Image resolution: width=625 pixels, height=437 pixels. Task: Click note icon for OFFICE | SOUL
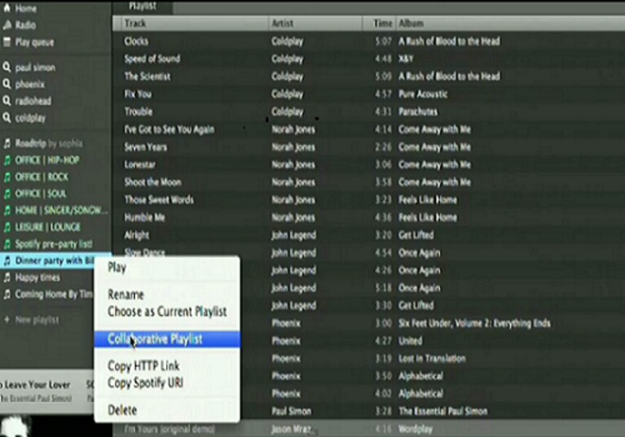coord(7,194)
